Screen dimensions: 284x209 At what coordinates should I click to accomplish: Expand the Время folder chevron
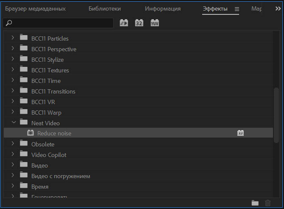[12, 186]
